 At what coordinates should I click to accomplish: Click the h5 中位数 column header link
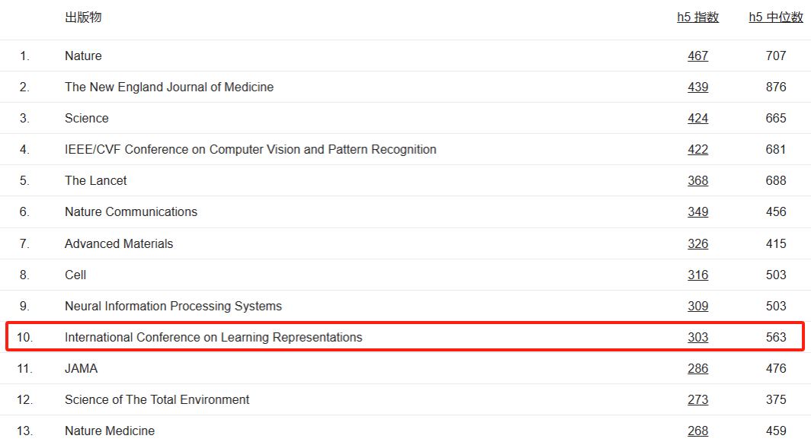(x=776, y=17)
